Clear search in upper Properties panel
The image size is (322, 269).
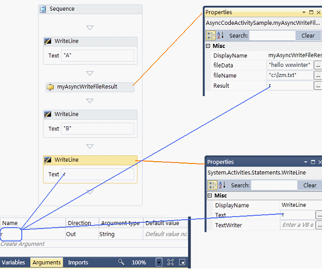pos(308,36)
